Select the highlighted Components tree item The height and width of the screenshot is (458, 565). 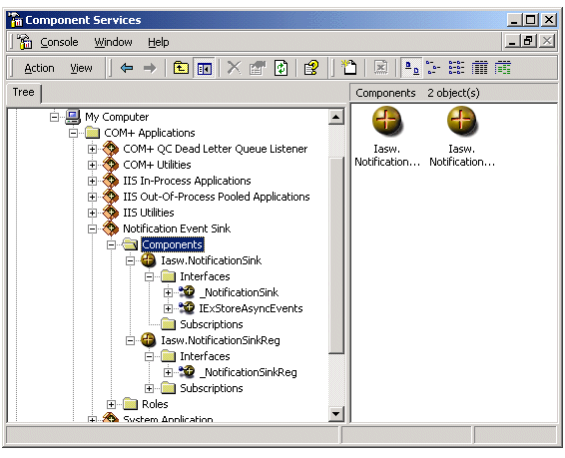coord(173,244)
